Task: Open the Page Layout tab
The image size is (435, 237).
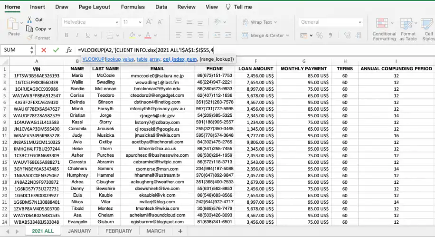Action: coord(95,7)
